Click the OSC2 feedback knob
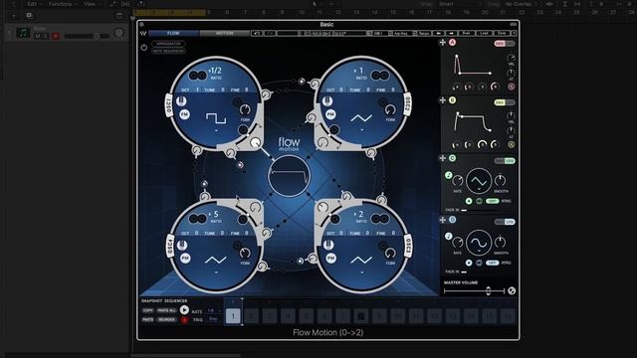 390,110
